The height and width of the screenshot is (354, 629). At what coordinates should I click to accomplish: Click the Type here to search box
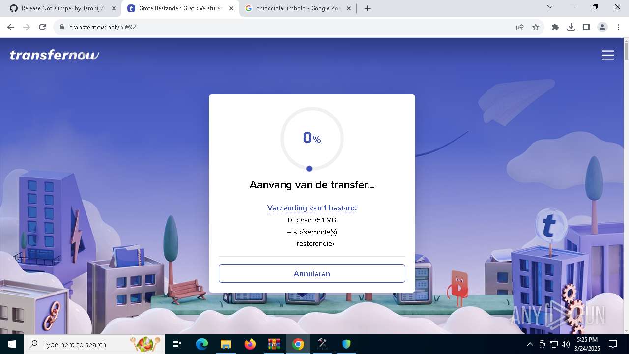point(94,344)
